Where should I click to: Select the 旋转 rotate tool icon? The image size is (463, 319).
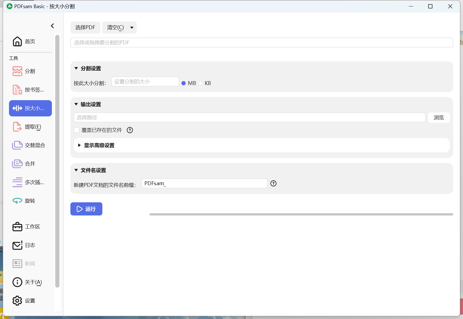[x=17, y=201]
